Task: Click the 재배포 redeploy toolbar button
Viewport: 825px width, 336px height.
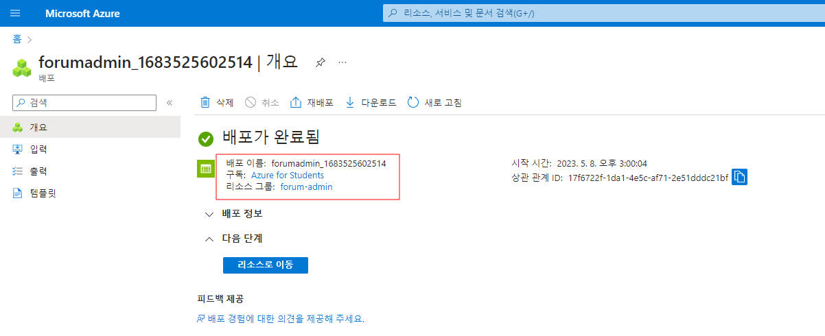Action: tap(312, 103)
